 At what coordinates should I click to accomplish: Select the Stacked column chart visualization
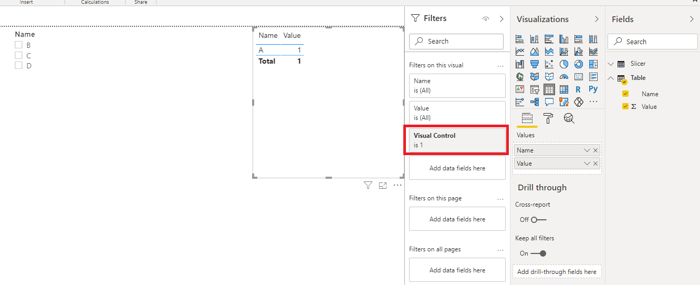point(535,39)
